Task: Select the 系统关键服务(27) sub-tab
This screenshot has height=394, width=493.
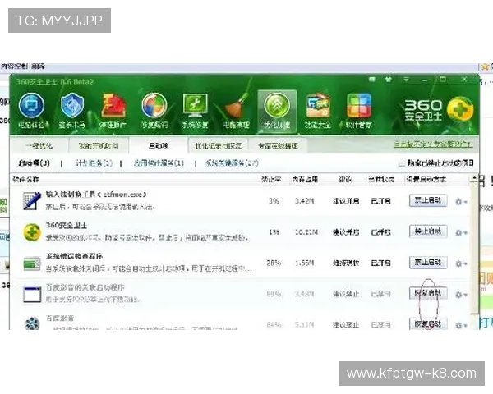Action: coord(232,163)
